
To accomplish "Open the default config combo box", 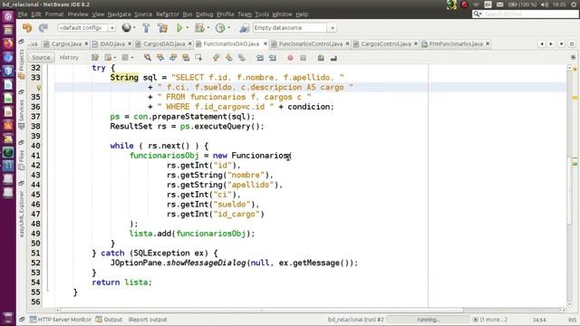I will tap(86, 28).
